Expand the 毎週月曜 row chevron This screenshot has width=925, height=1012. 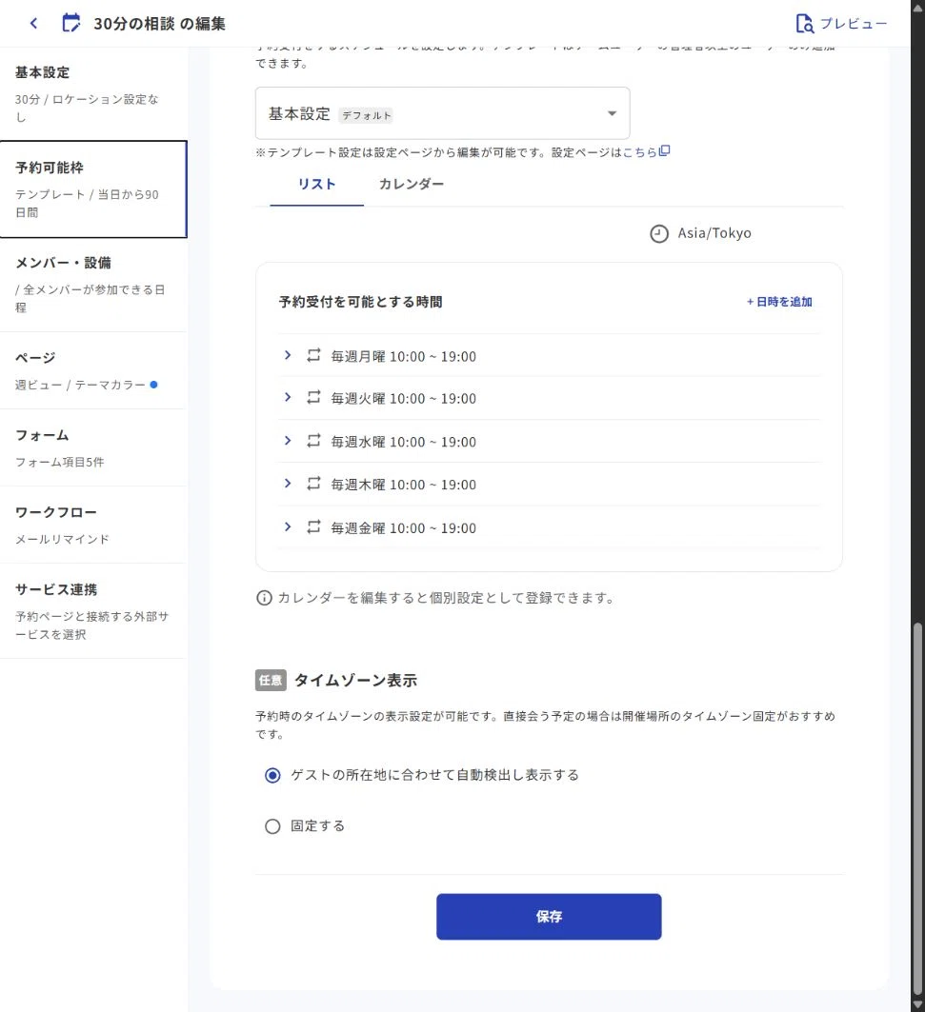pos(288,356)
